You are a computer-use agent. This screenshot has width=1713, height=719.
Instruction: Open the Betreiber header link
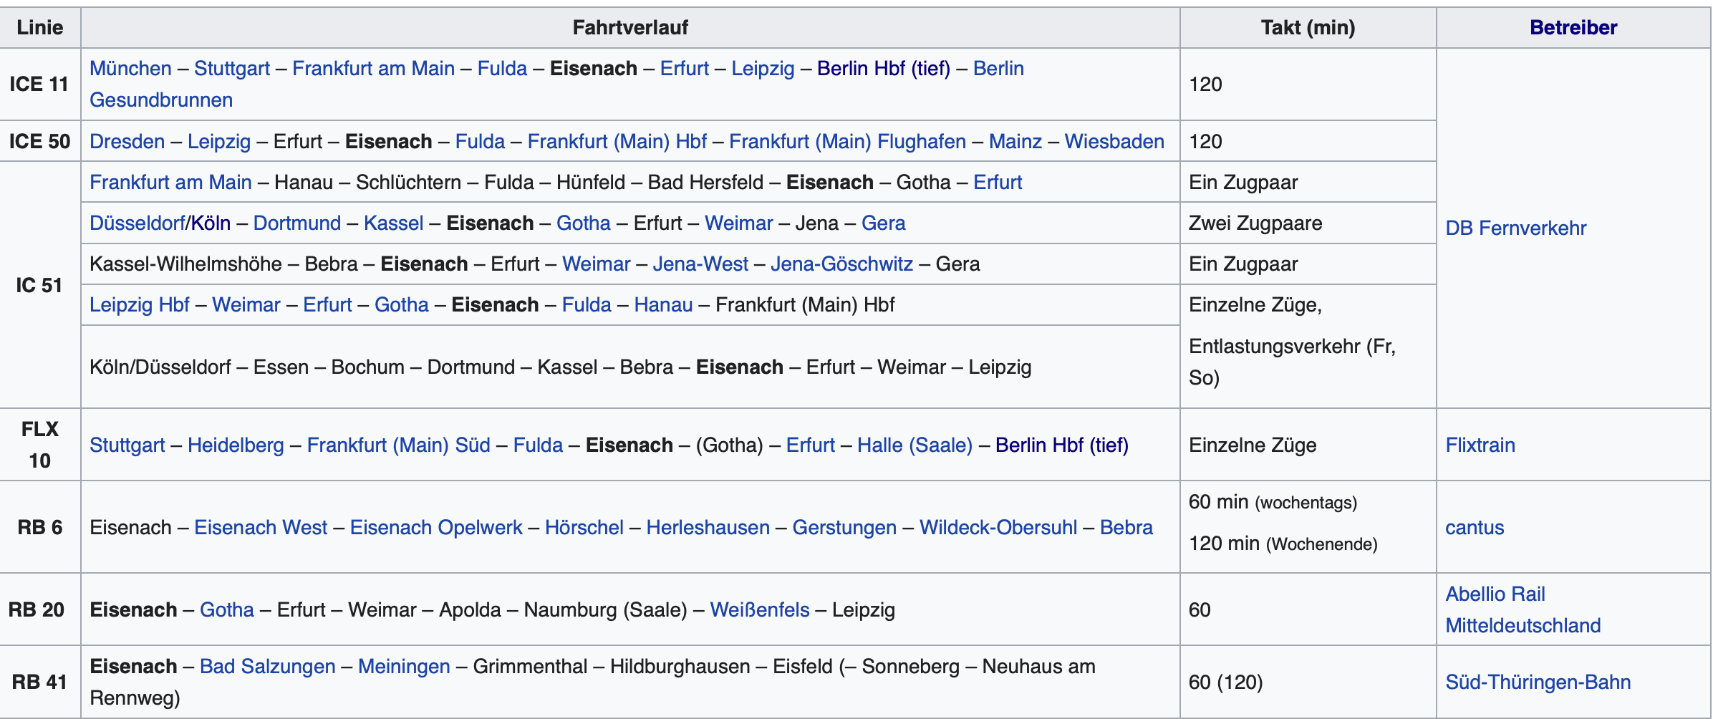1573,28
